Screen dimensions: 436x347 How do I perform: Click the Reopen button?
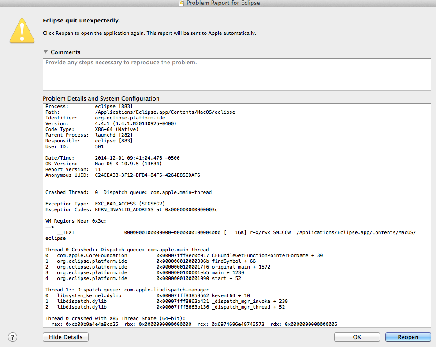tap(408, 337)
